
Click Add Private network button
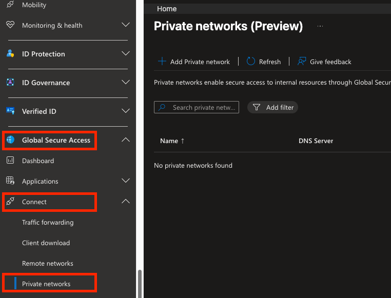194,62
